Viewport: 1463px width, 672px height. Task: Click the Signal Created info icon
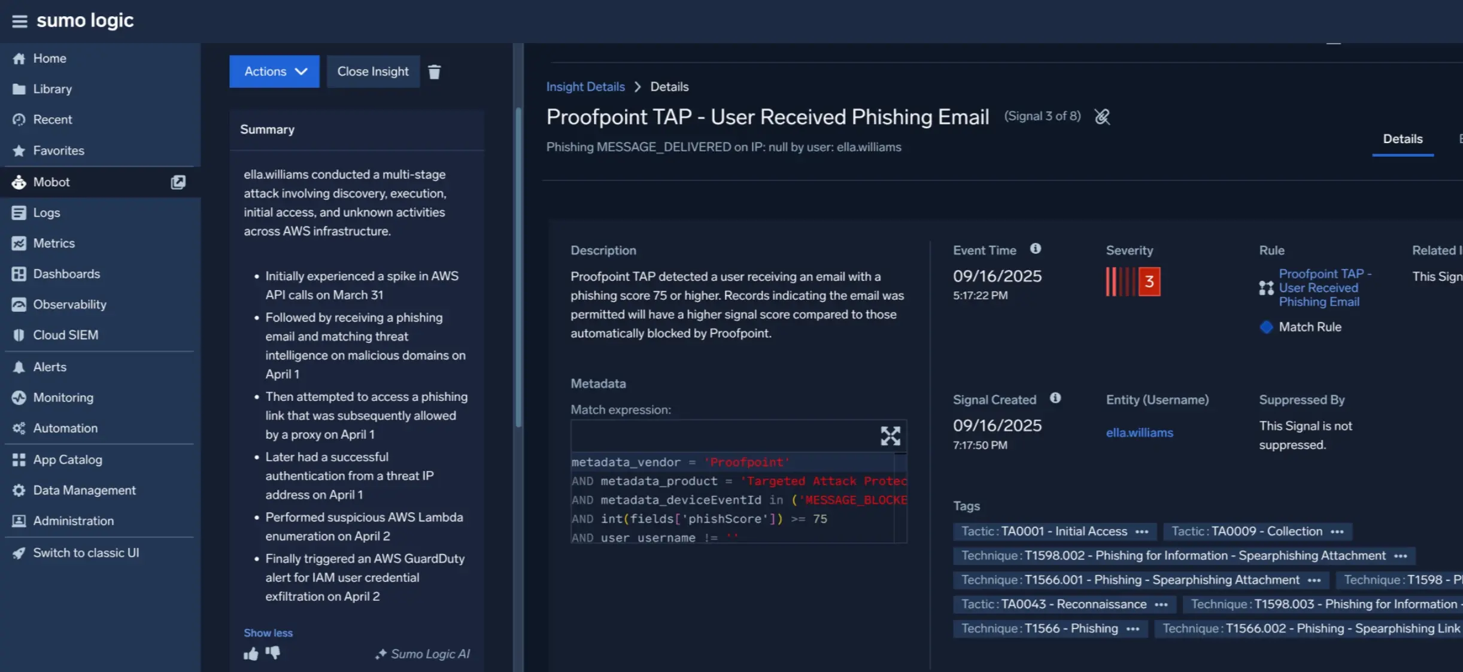tap(1055, 397)
